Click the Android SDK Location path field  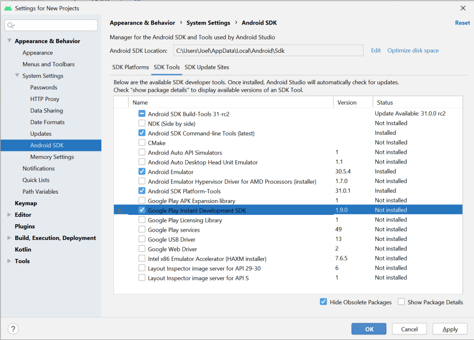(268, 50)
